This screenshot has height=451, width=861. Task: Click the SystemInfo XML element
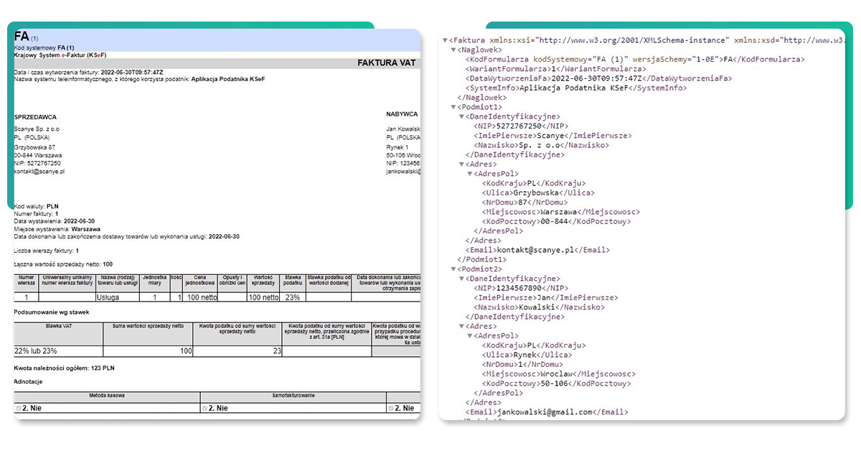coord(576,88)
